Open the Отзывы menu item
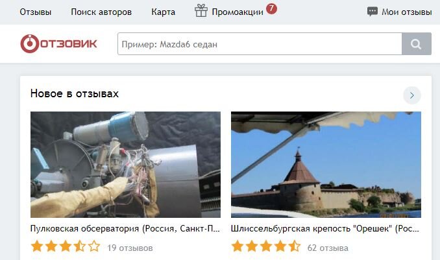 click(x=35, y=12)
